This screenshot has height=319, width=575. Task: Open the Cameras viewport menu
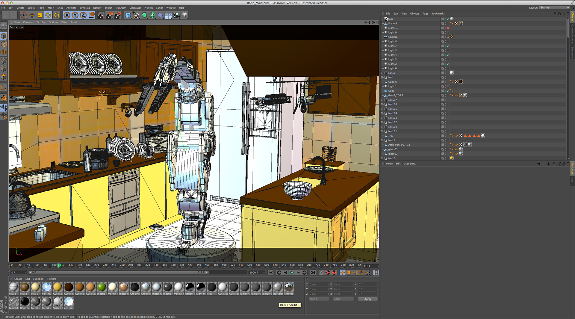click(x=28, y=22)
